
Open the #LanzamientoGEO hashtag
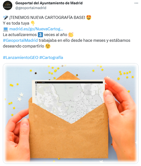20,58
